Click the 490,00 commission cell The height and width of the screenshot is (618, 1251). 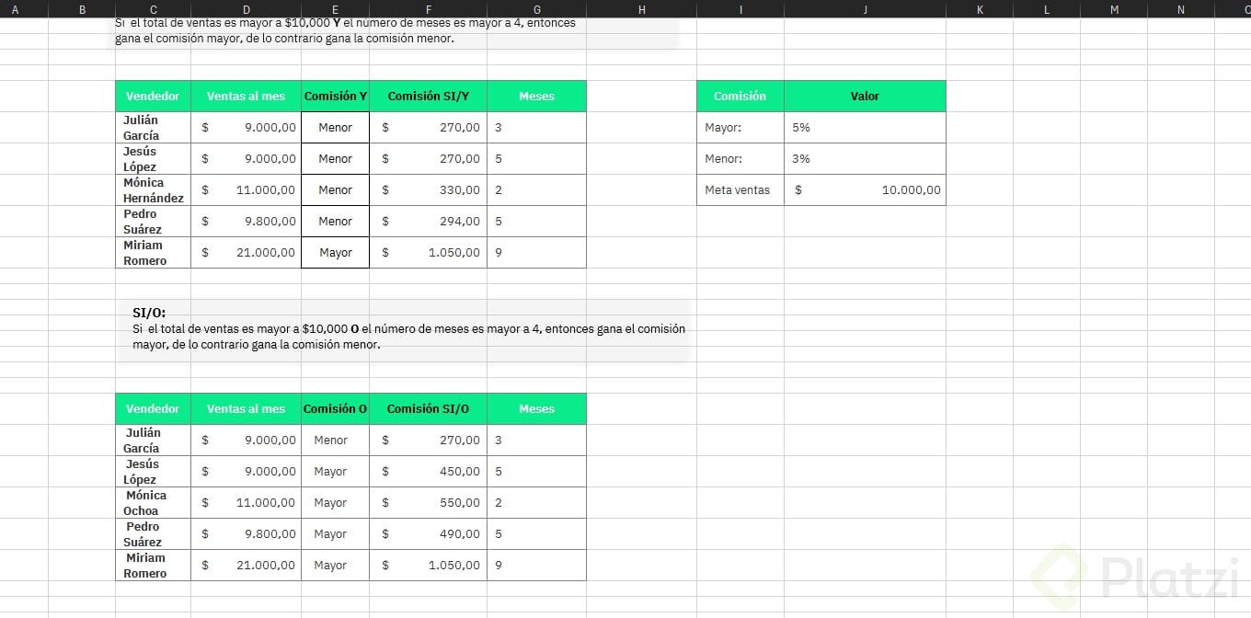point(428,534)
